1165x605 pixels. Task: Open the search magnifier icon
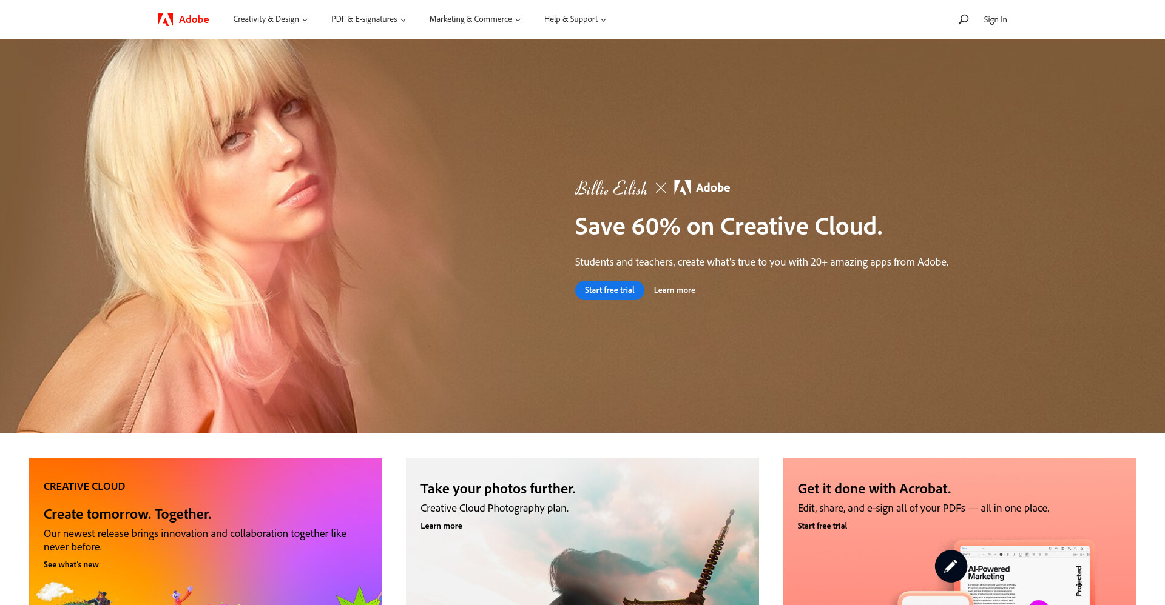coord(963,19)
